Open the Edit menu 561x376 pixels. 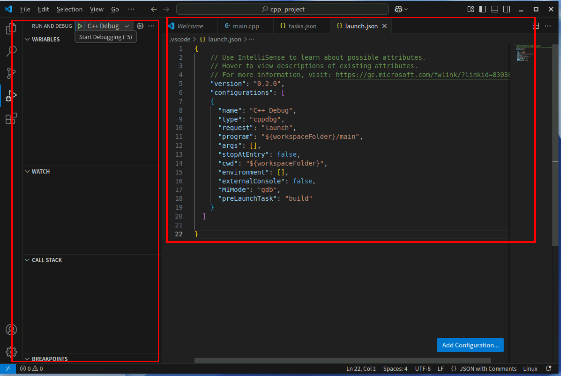(x=43, y=9)
